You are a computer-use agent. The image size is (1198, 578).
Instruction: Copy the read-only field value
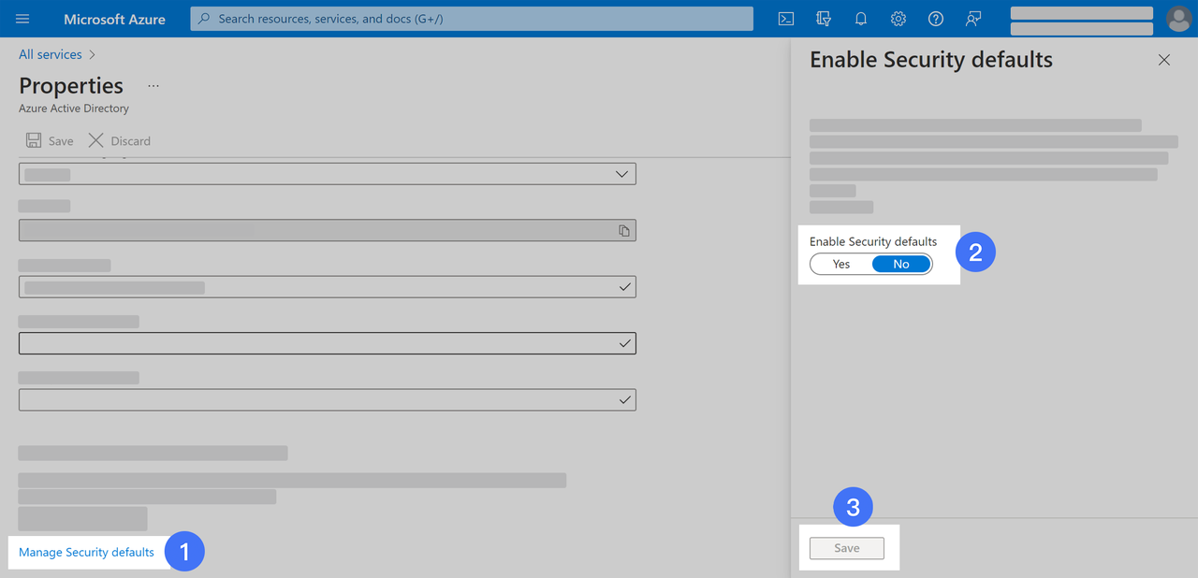click(x=624, y=231)
